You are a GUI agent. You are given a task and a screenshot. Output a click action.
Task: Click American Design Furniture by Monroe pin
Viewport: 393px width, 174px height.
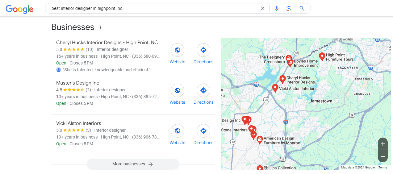tap(260, 140)
